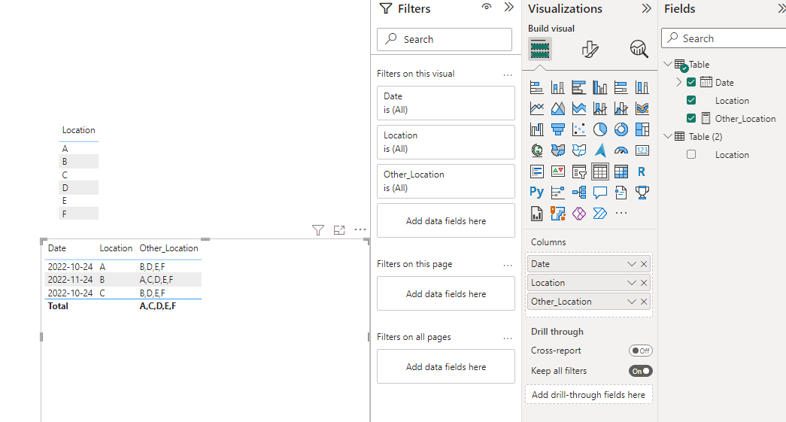Open Filters on this visual options
This screenshot has height=422, width=786.
click(508, 74)
